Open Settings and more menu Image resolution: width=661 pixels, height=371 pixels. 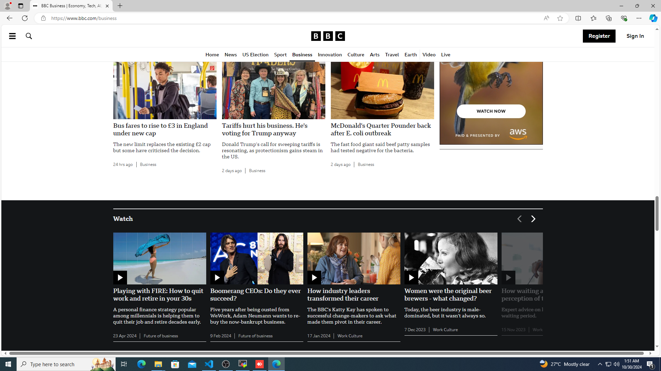click(639, 18)
